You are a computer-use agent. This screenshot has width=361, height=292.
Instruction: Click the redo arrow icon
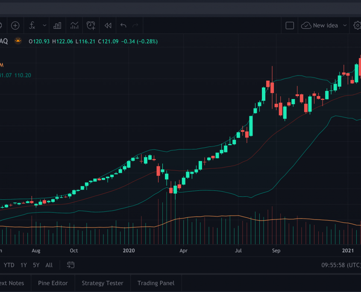tap(135, 26)
